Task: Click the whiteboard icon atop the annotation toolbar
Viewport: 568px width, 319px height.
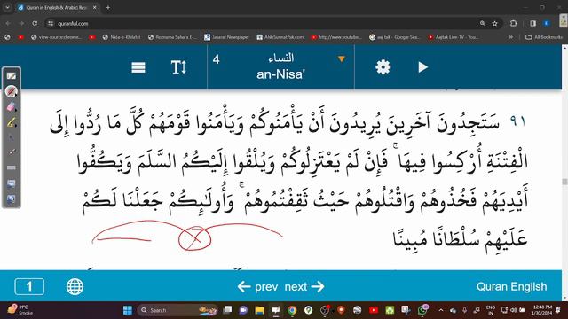Action: (x=12, y=76)
